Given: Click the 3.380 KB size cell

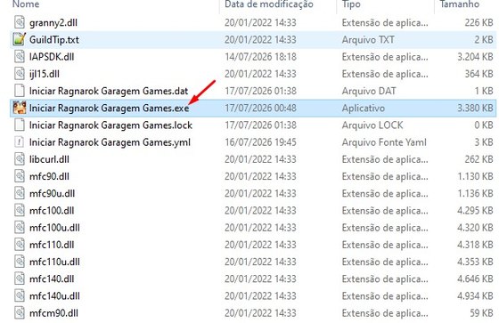Looking at the screenshot, I should tap(475, 108).
